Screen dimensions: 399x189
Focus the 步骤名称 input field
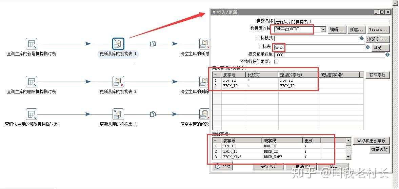(x=332, y=22)
